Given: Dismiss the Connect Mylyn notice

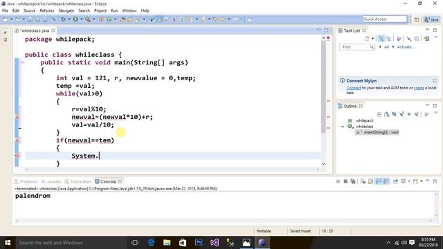Looking at the screenshot, I should point(435,81).
